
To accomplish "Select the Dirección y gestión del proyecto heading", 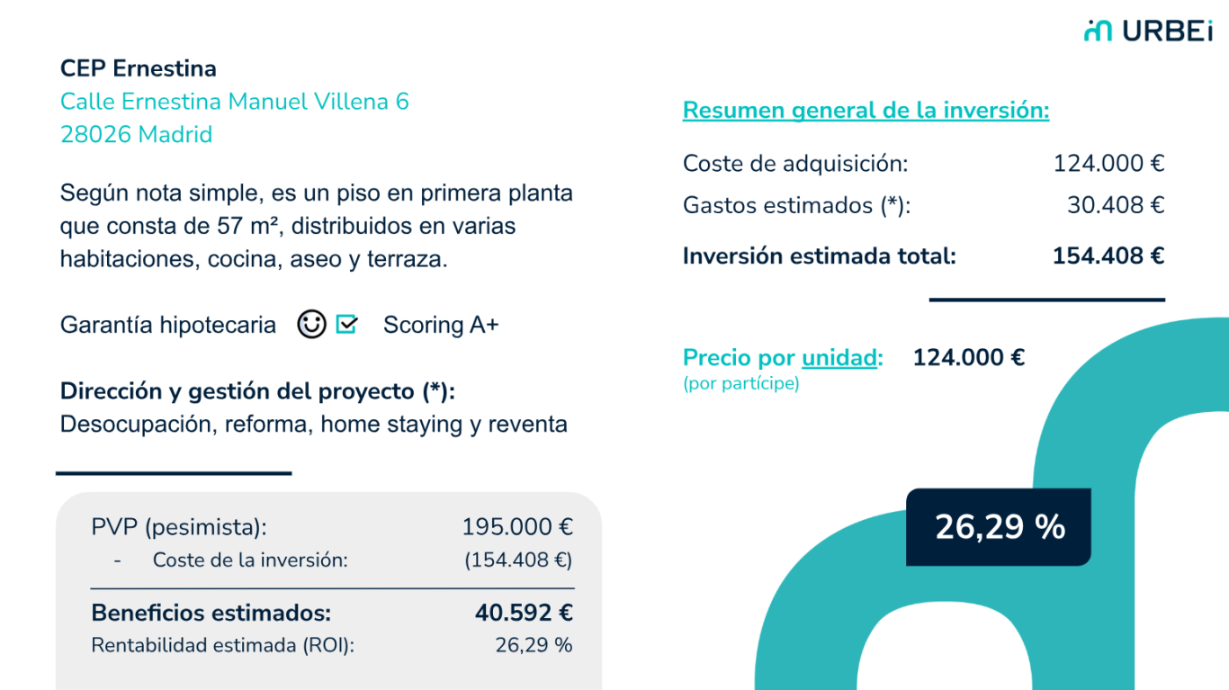I will pos(258,391).
